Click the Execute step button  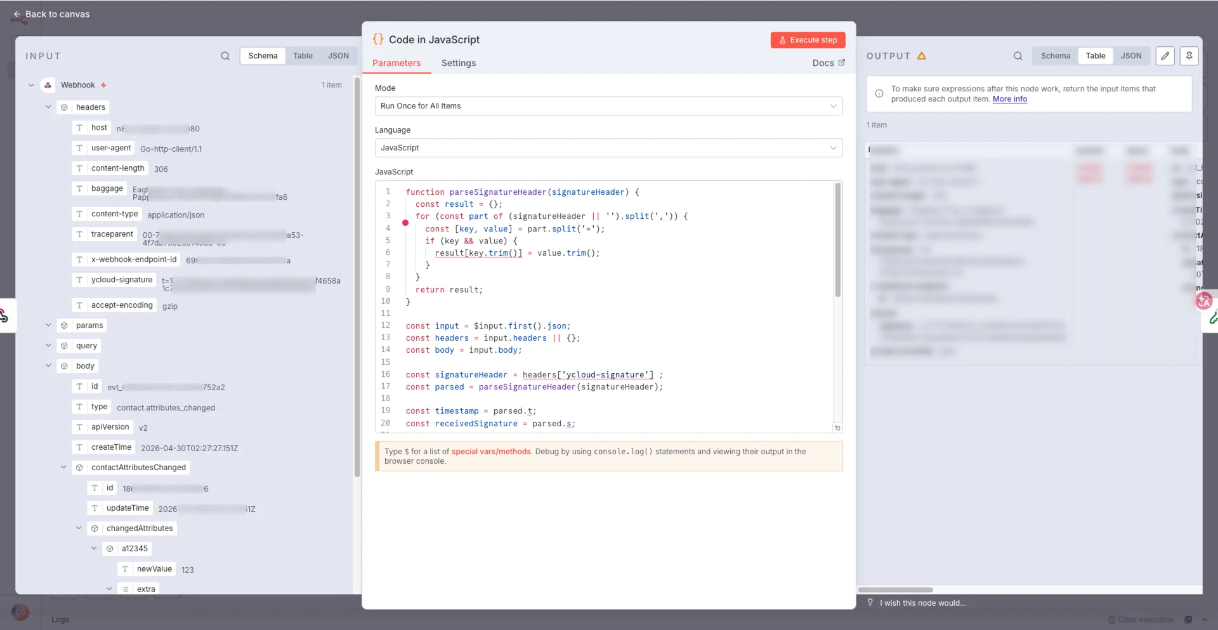[x=808, y=40]
